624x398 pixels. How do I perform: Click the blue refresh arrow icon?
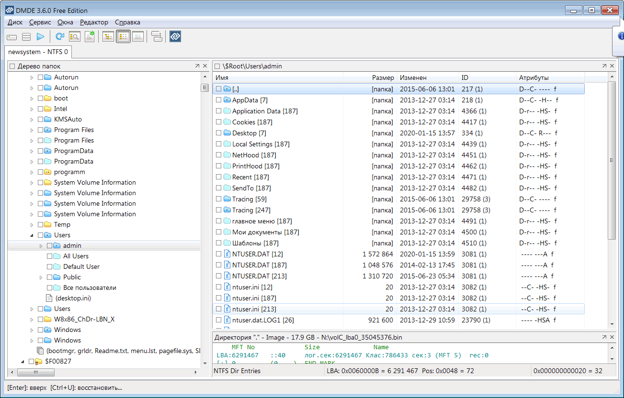[x=60, y=37]
